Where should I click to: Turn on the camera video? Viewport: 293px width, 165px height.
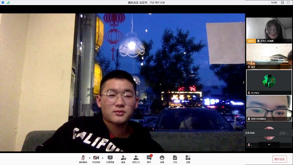96,159
